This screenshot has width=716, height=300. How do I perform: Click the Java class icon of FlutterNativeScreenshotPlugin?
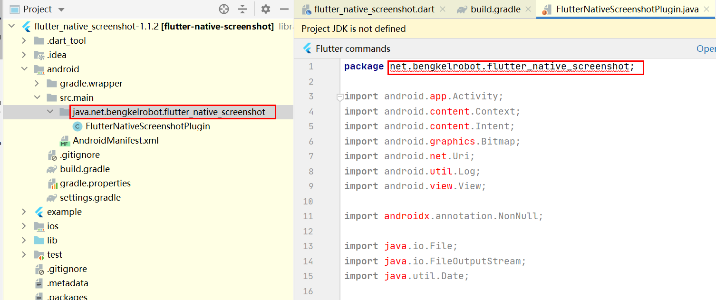coord(77,126)
